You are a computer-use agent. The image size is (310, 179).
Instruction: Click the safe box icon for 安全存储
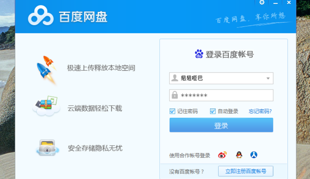pyautogui.click(x=47, y=148)
